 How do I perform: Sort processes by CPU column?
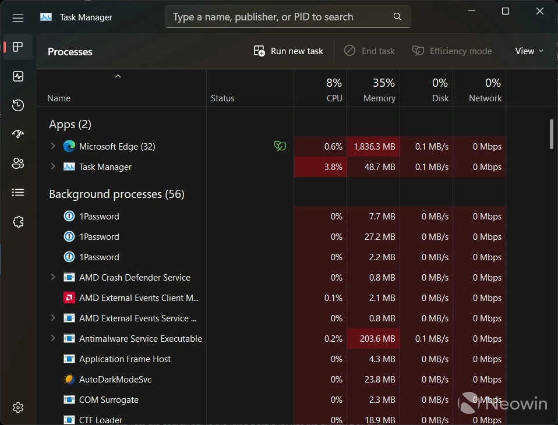320,89
